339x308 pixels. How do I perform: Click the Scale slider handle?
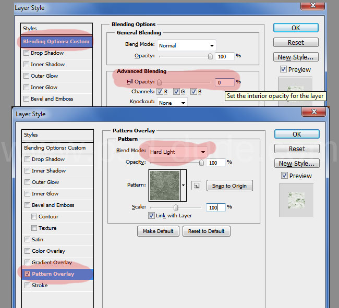tap(176, 207)
